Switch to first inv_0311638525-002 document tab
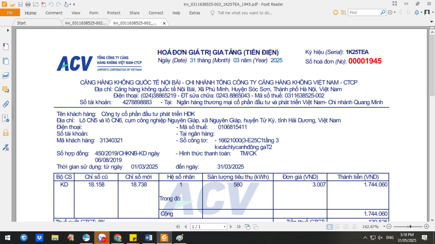 coord(85,23)
